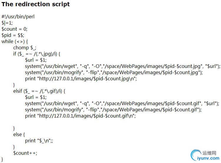221x163 pixels.
Task: Click the mogrify -flip line for jpg
Action: click(x=114, y=73)
